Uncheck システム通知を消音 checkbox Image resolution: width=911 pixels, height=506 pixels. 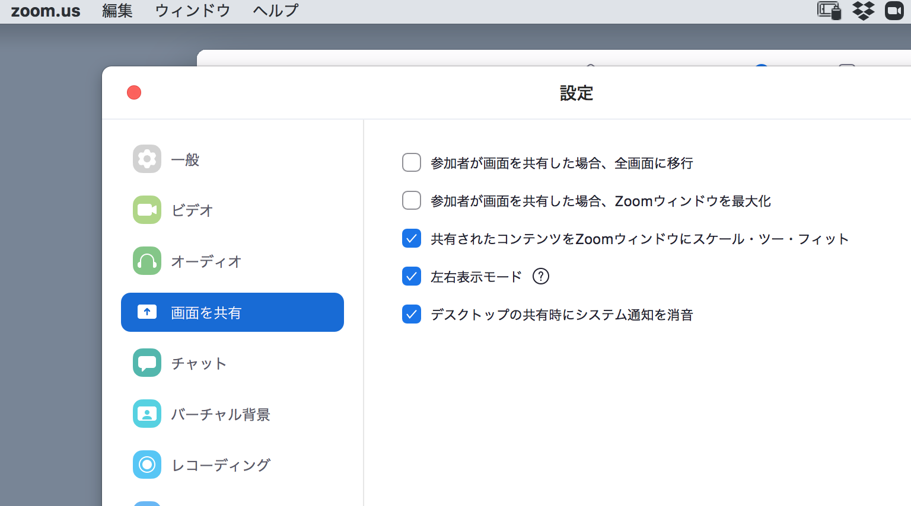412,314
